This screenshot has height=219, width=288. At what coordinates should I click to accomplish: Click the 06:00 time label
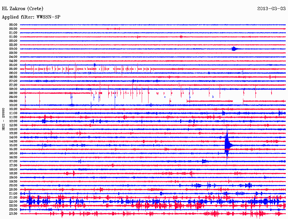pos(13,73)
